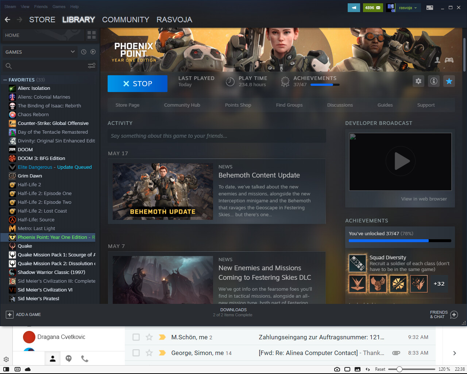Screen dimensions: 467x374
Task: Toggle the browser side panel in the status bar
Action: coord(6,369)
